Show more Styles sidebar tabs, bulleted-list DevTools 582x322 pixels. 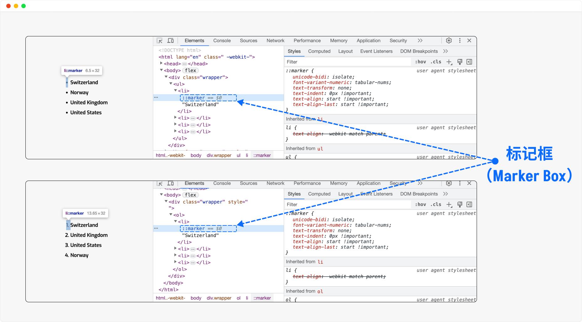[446, 51]
